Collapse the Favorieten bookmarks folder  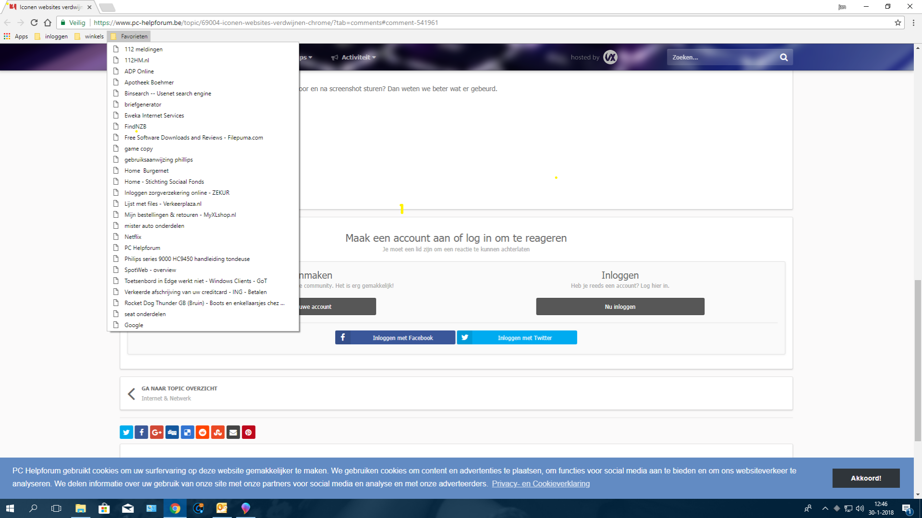[129, 36]
